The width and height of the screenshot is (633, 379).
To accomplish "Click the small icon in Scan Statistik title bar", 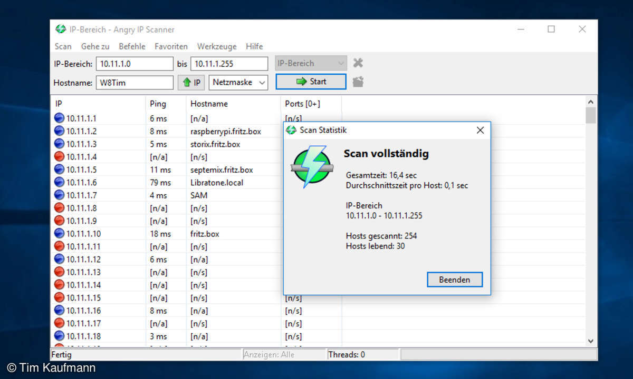I will tap(291, 130).
